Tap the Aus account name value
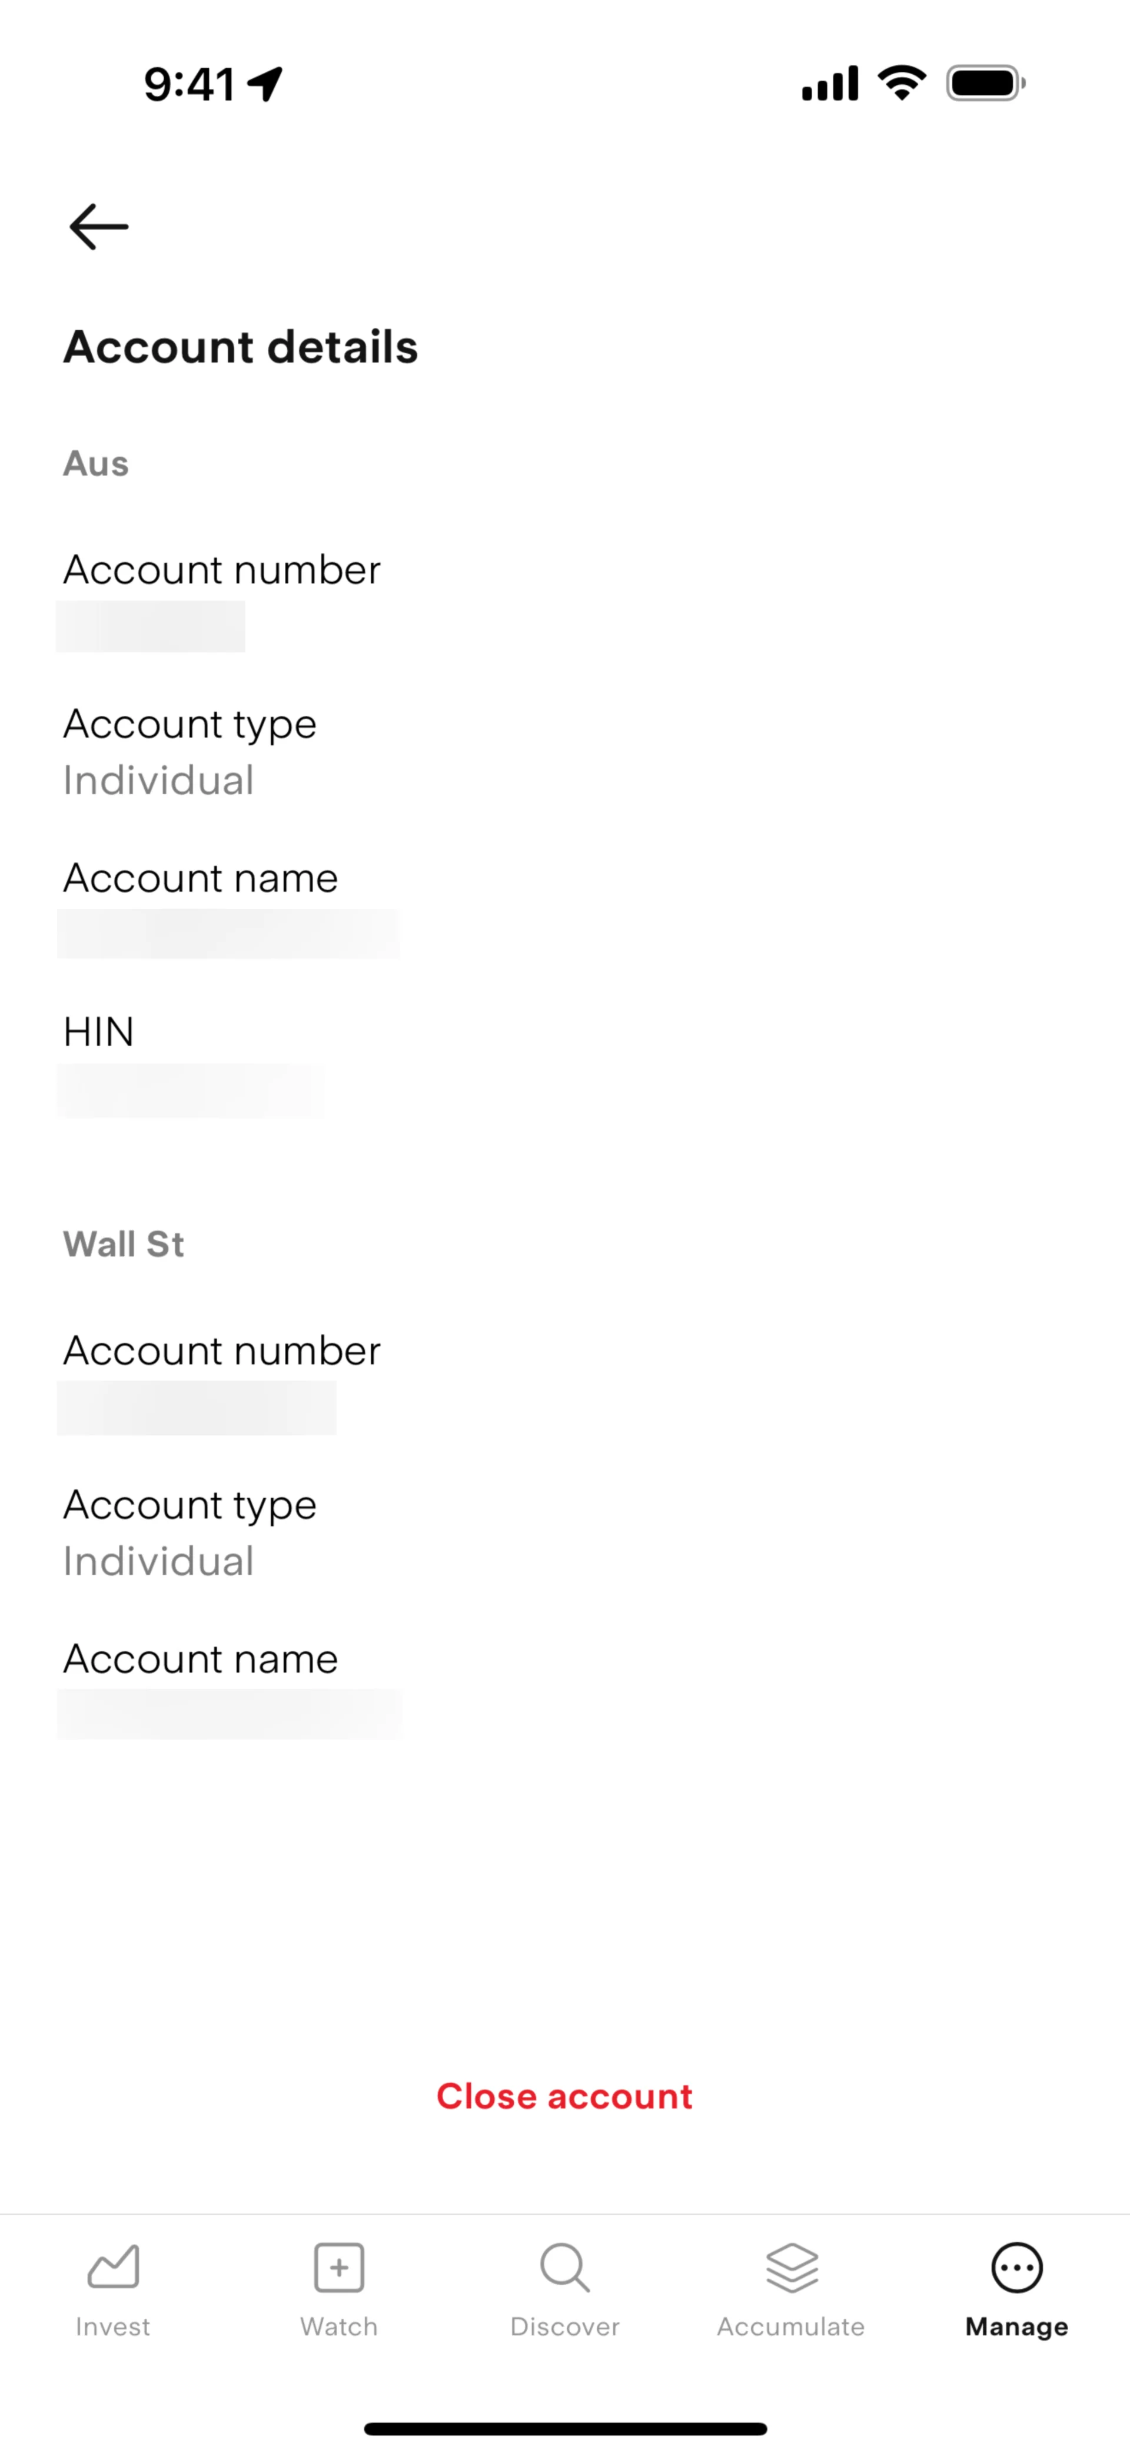Image resolution: width=1130 pixels, height=2456 pixels. [229, 934]
